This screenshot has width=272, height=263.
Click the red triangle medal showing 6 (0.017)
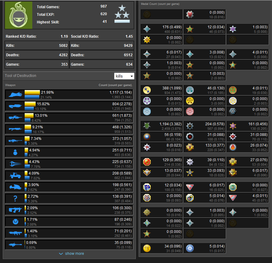190,187
